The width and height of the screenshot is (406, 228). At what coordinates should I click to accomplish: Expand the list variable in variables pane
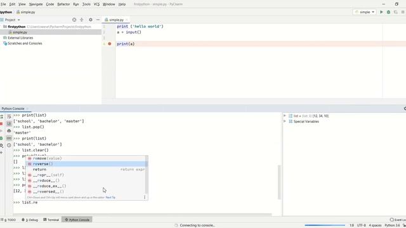(285, 116)
